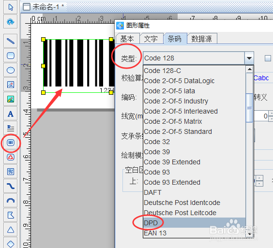Choose Deutsche Post Leitcode

click(194, 213)
